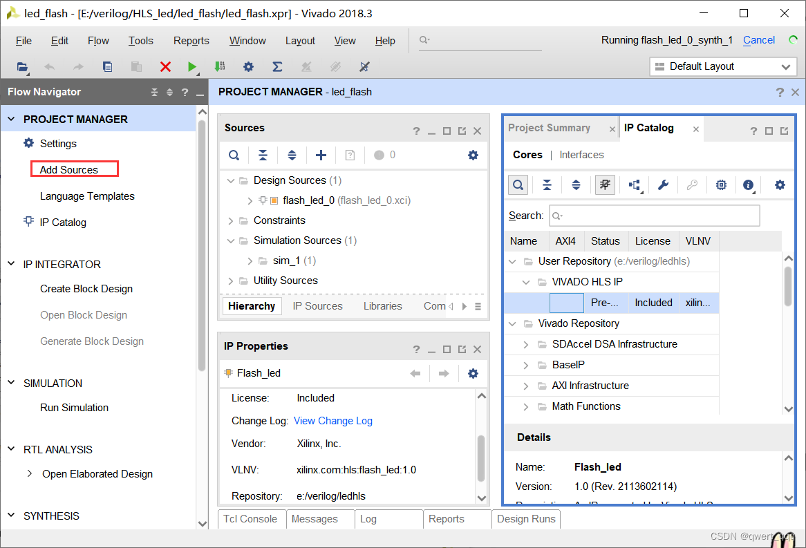This screenshot has height=548, width=806.
Task: Expand Open Elaborated Design
Action: click(x=29, y=473)
